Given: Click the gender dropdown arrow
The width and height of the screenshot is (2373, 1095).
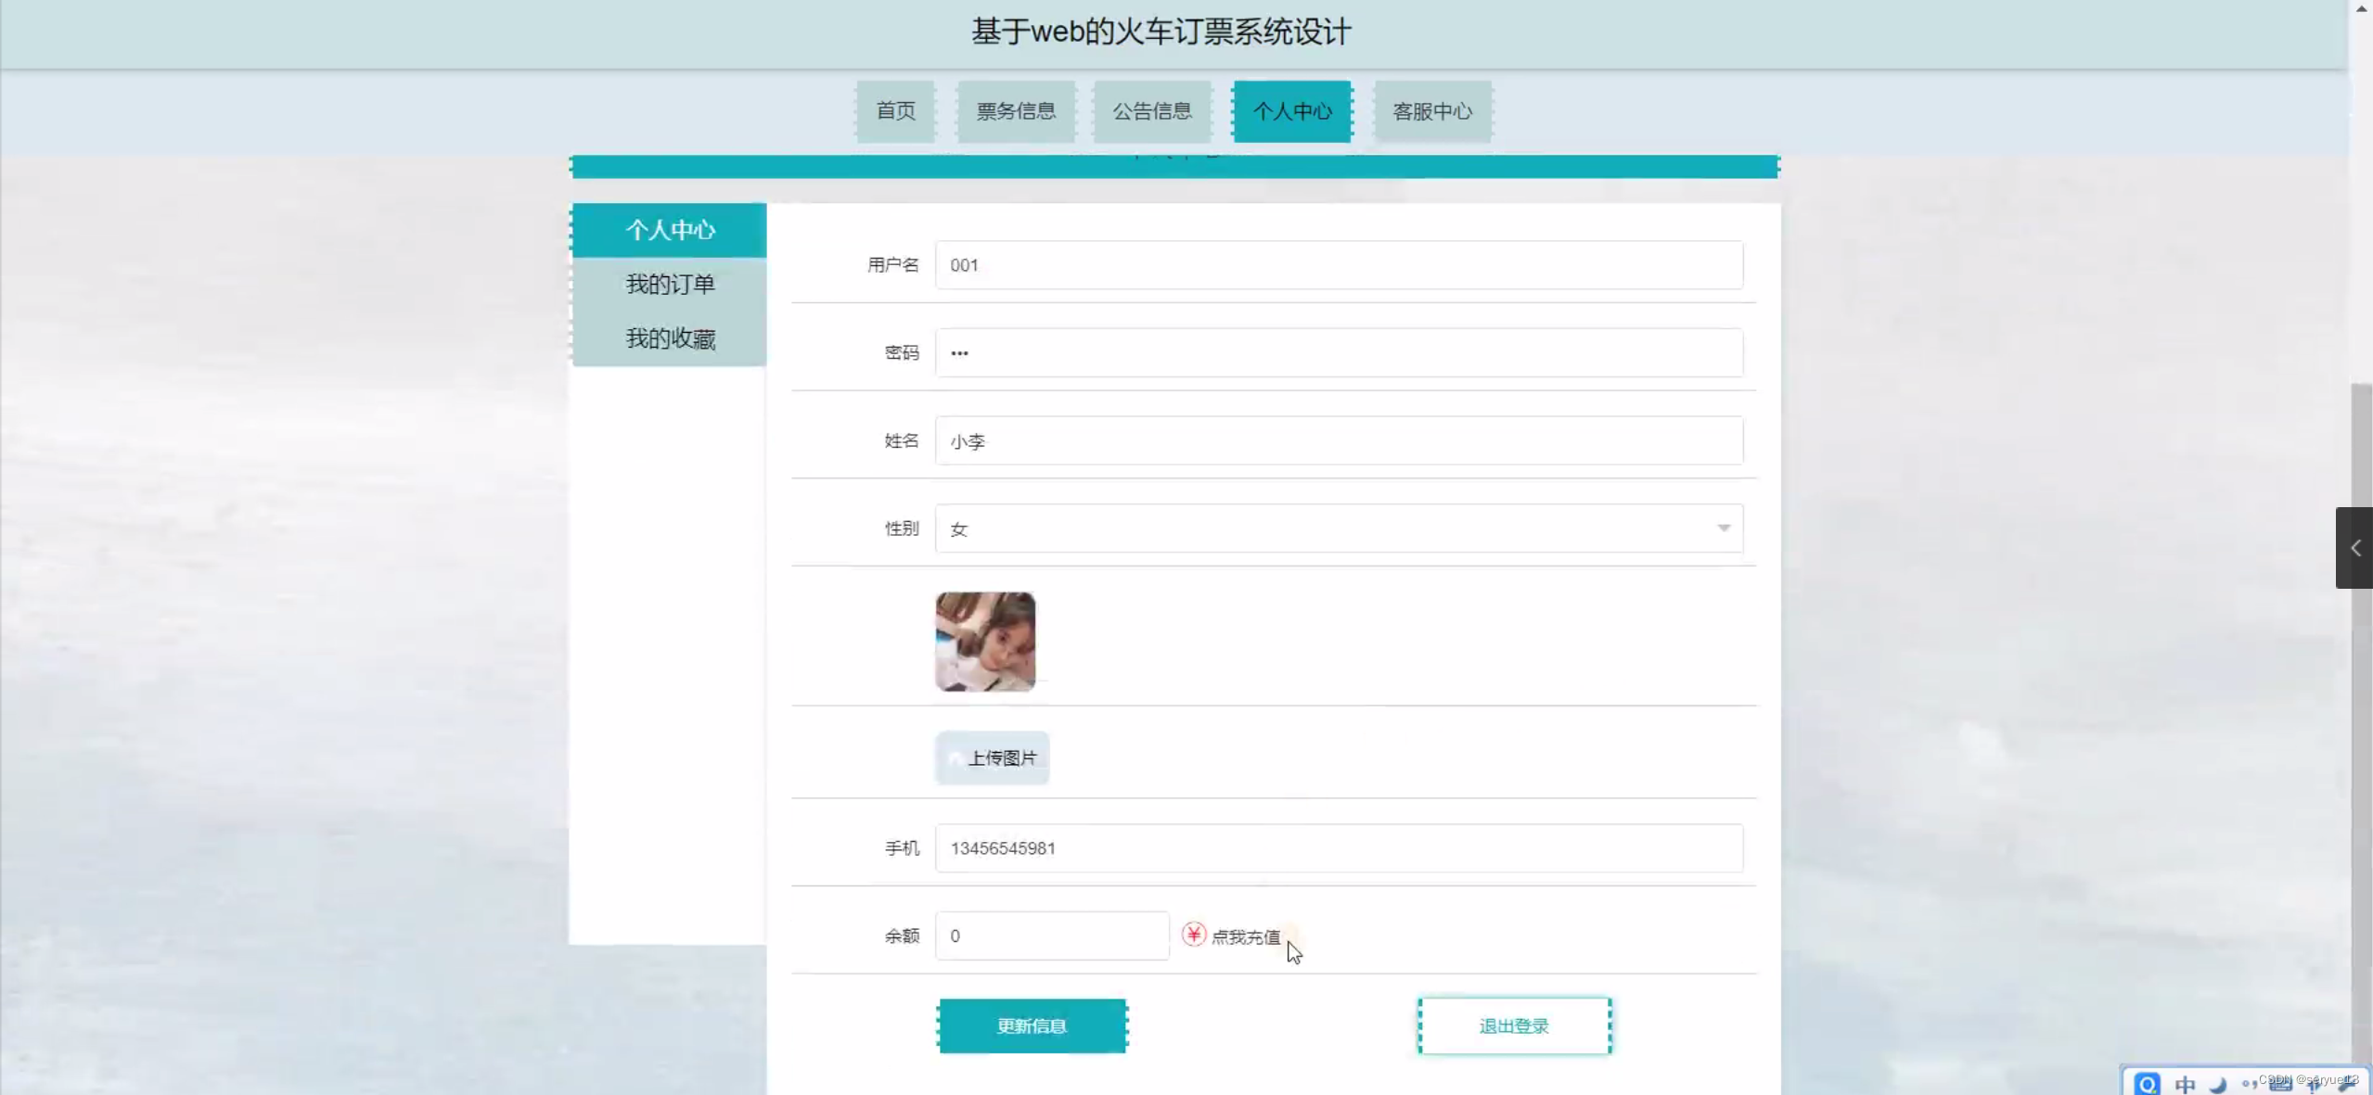Looking at the screenshot, I should click(1723, 528).
